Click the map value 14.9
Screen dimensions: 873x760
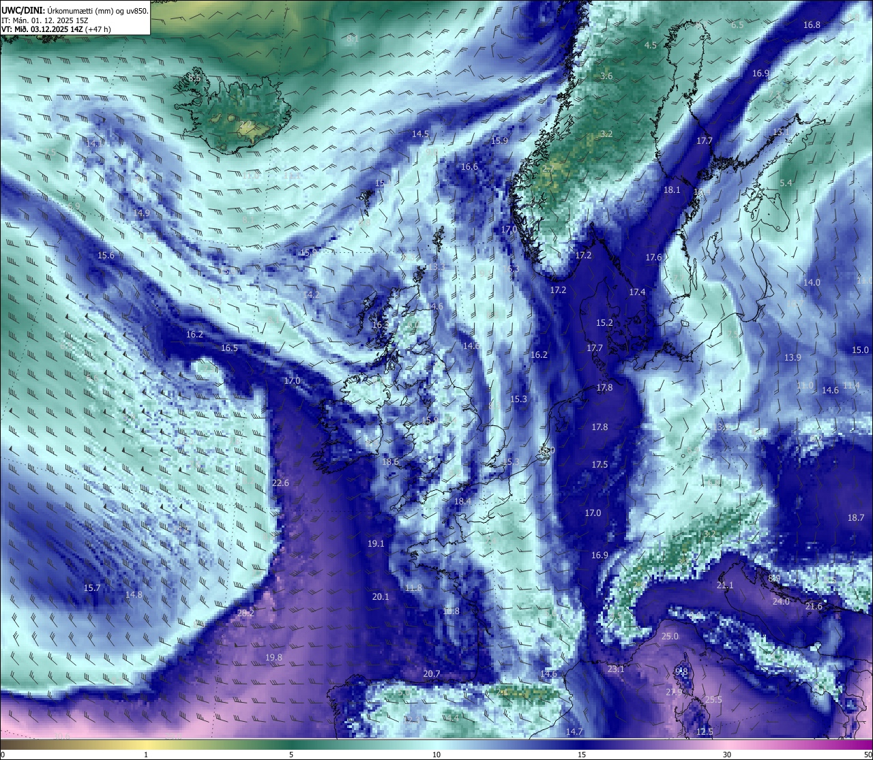(x=142, y=213)
